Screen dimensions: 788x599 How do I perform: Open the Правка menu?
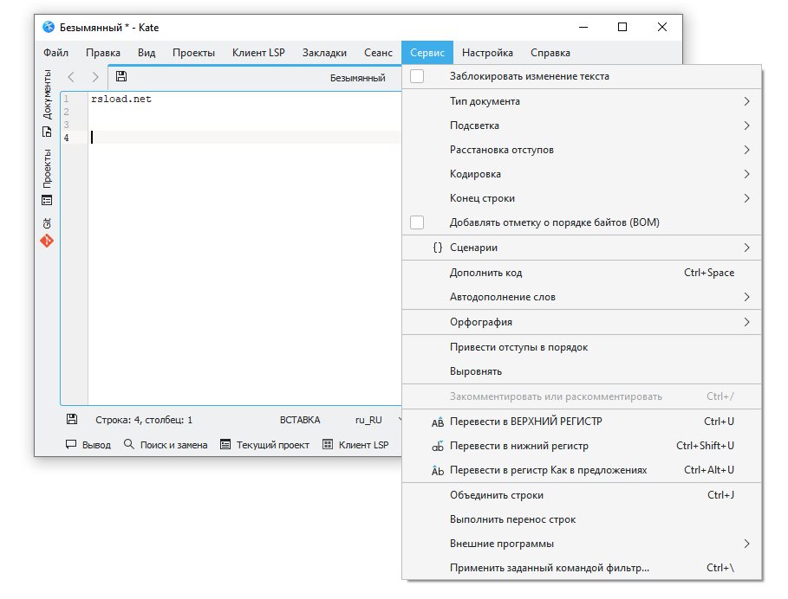[103, 53]
